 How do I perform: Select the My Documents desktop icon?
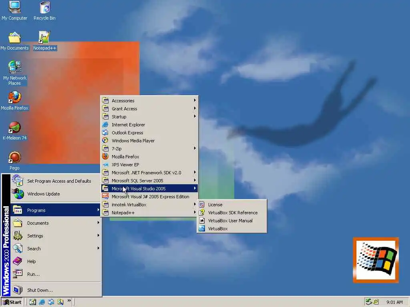tap(14, 41)
